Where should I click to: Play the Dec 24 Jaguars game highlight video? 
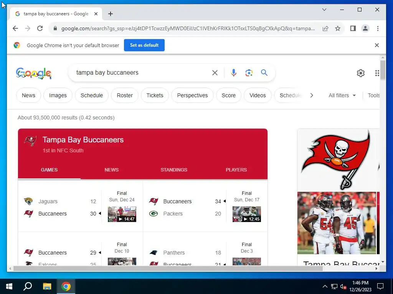(122, 214)
